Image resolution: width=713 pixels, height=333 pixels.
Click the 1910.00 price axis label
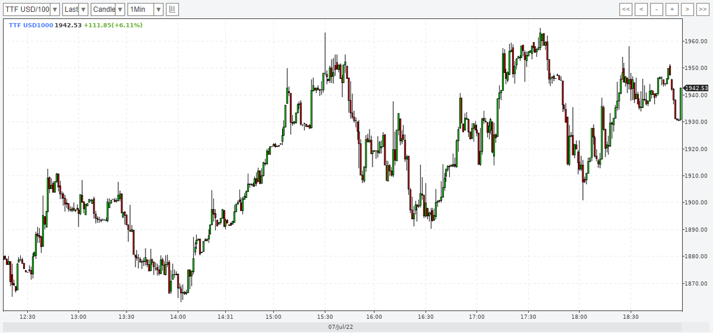pyautogui.click(x=698, y=176)
